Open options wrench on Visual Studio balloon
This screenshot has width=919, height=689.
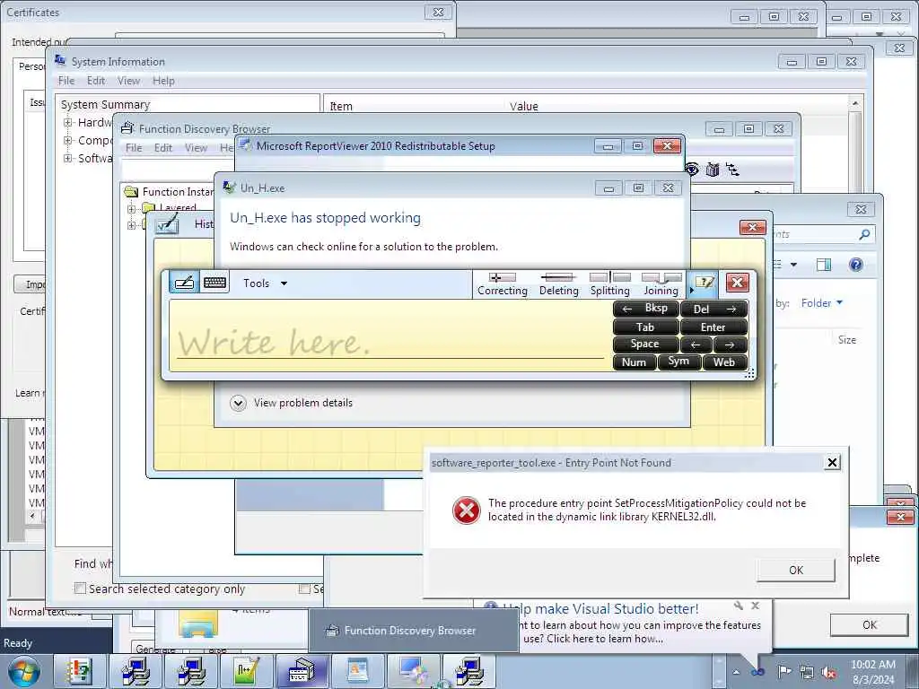739,606
